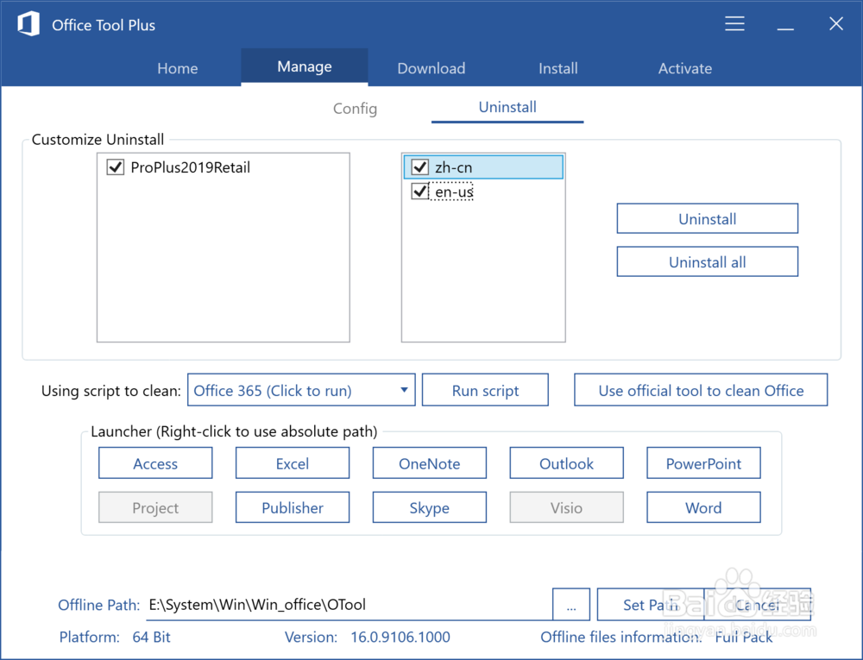Viewport: 863px width, 660px height.
Task: Launch Skype from the launcher
Action: point(429,507)
